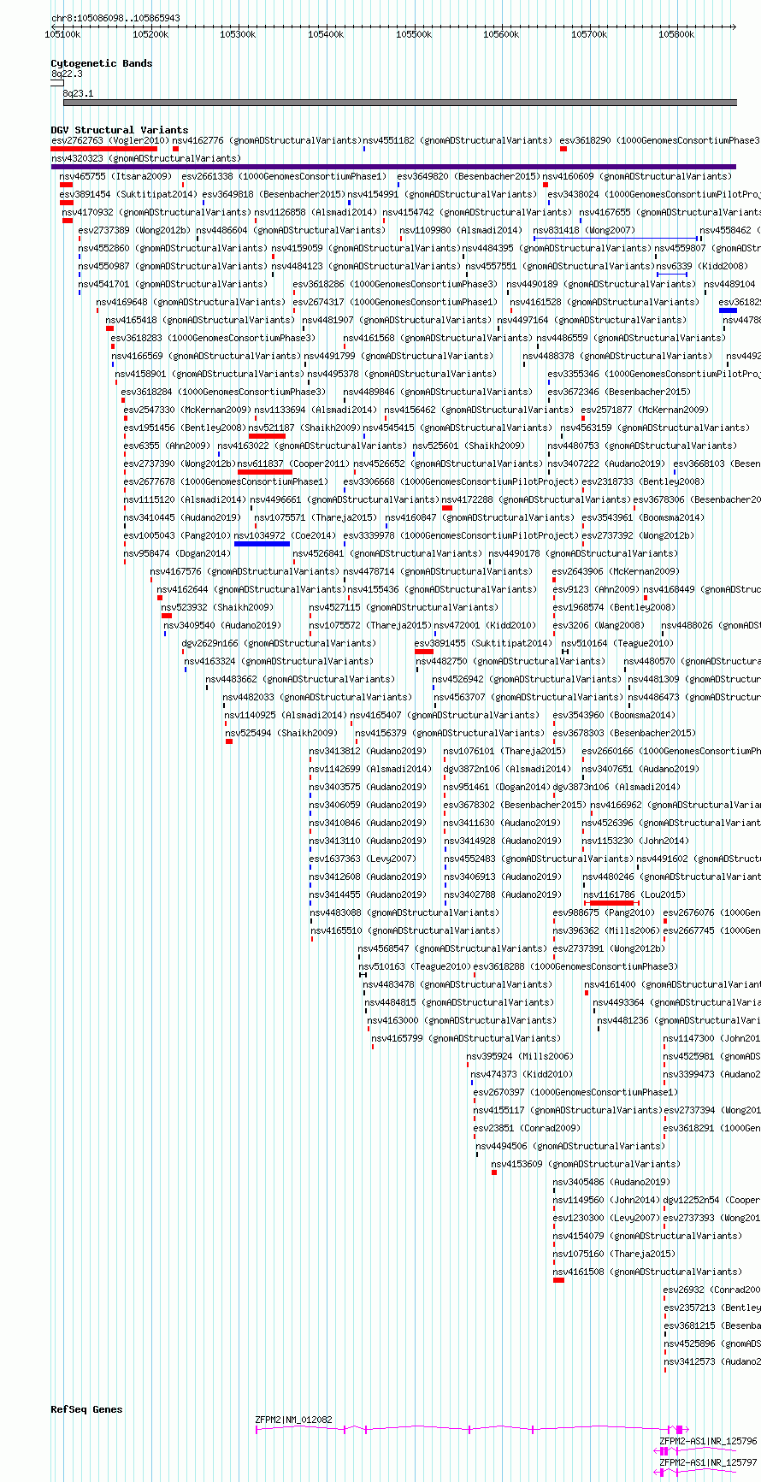Select nsv3409540 (Audano2019) label
Screen dimensions: 761x1482
[222, 625]
